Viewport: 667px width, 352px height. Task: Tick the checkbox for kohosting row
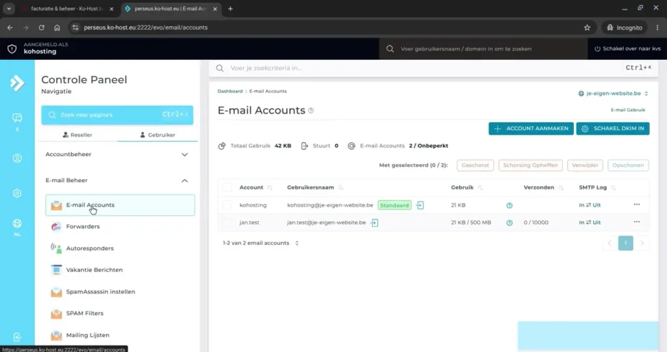pyautogui.click(x=227, y=206)
